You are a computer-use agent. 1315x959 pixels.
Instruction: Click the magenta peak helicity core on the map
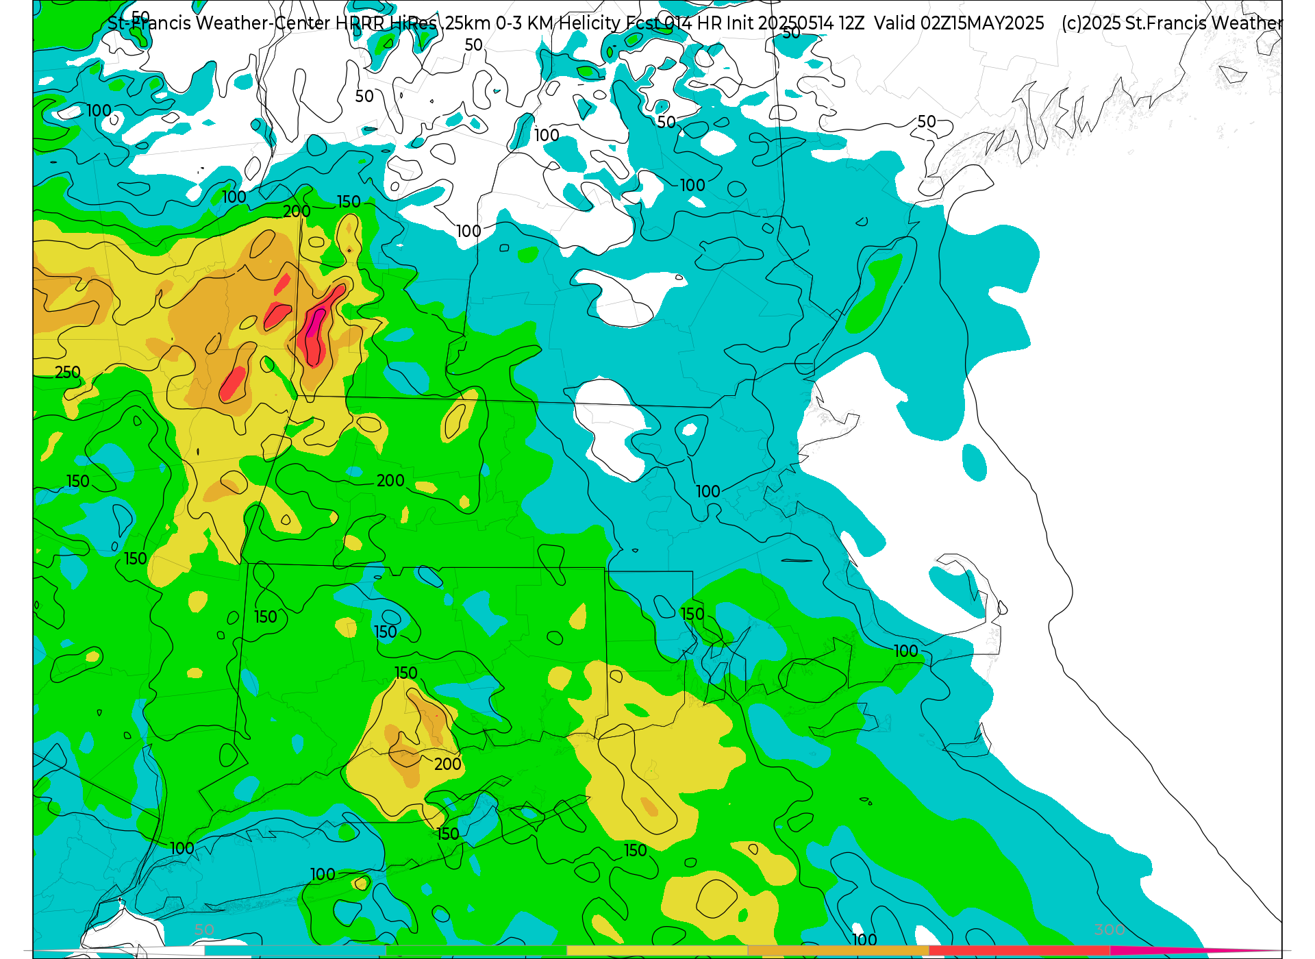pyautogui.click(x=314, y=323)
